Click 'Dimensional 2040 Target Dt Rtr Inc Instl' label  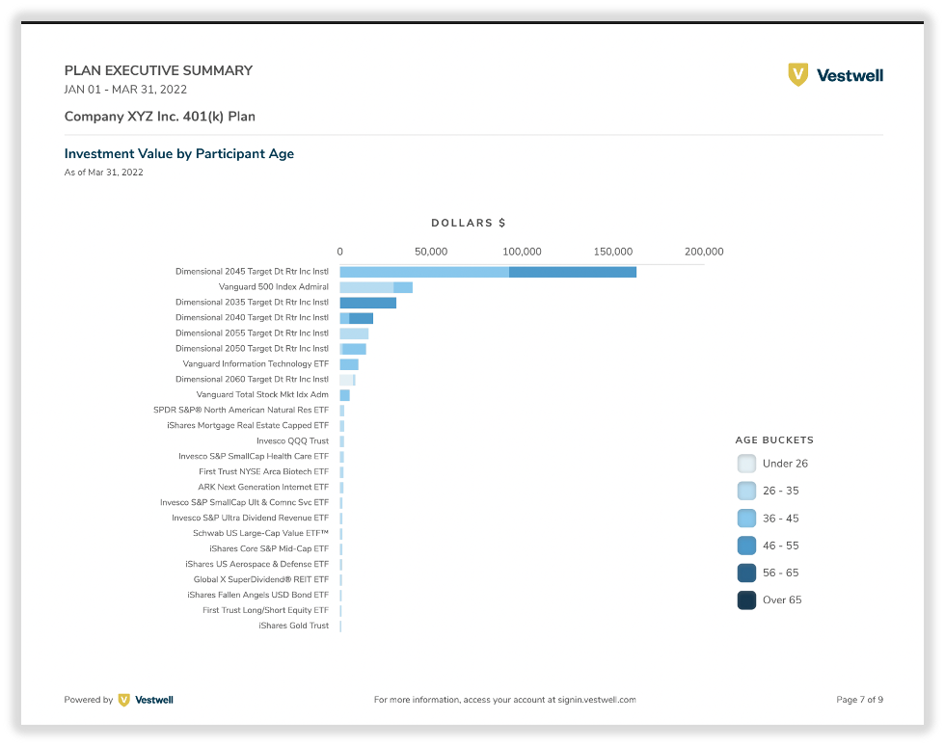252,317
